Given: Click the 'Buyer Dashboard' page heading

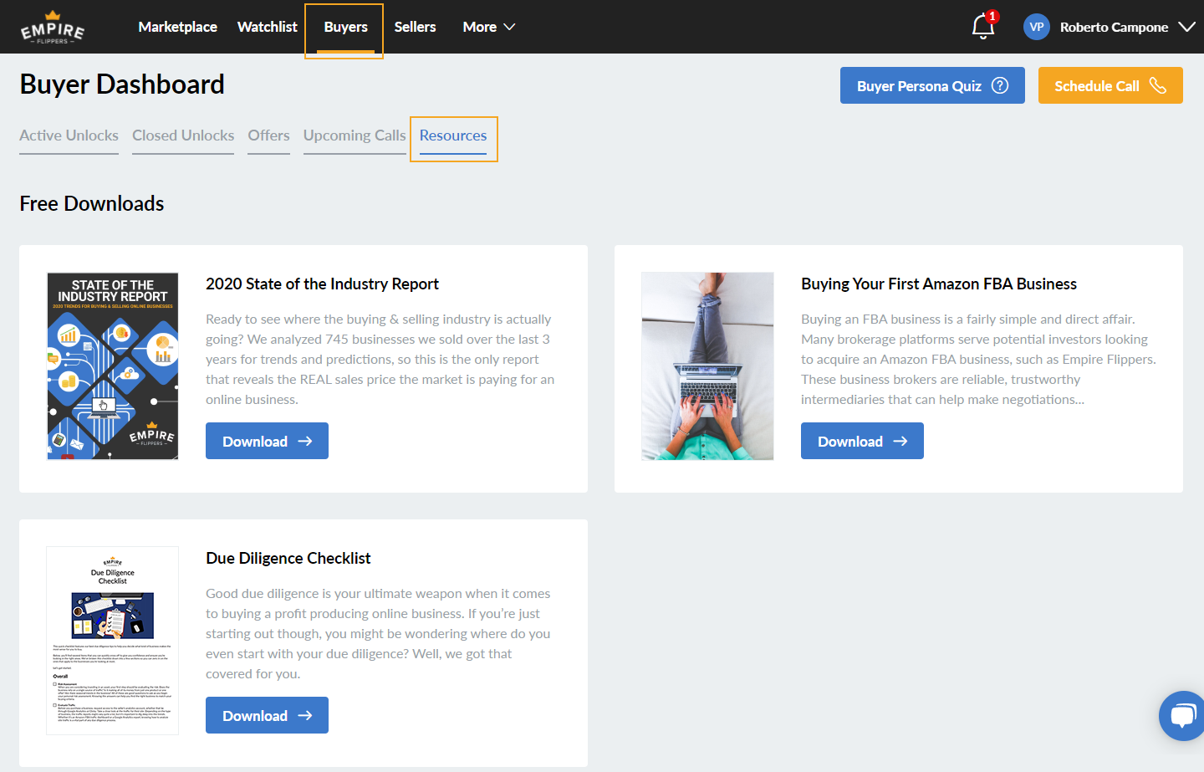Looking at the screenshot, I should (x=122, y=84).
